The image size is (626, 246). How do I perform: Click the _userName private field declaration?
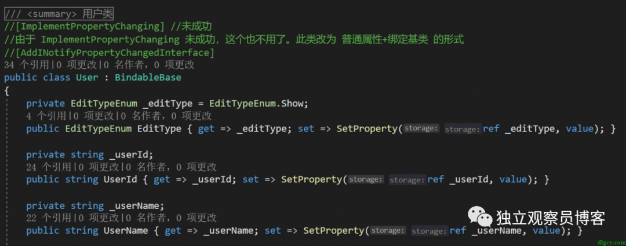tap(134, 205)
